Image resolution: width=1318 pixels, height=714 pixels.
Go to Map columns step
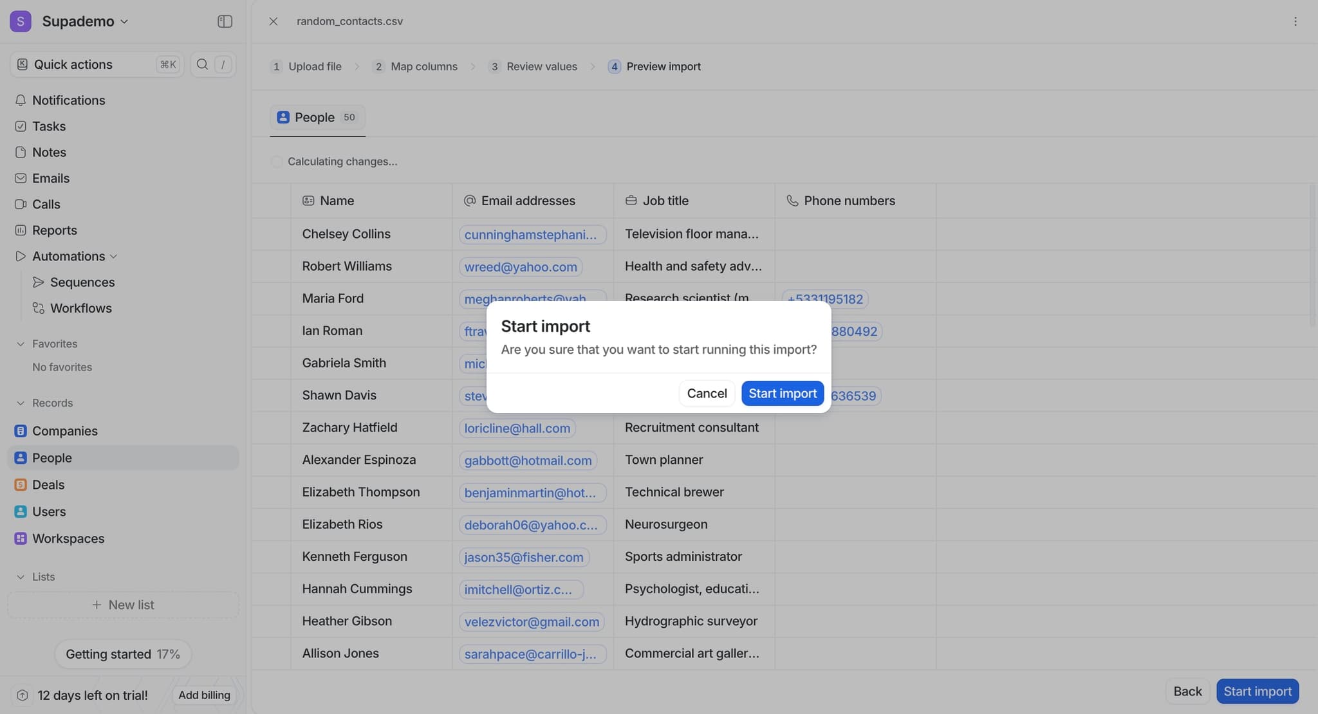click(423, 66)
